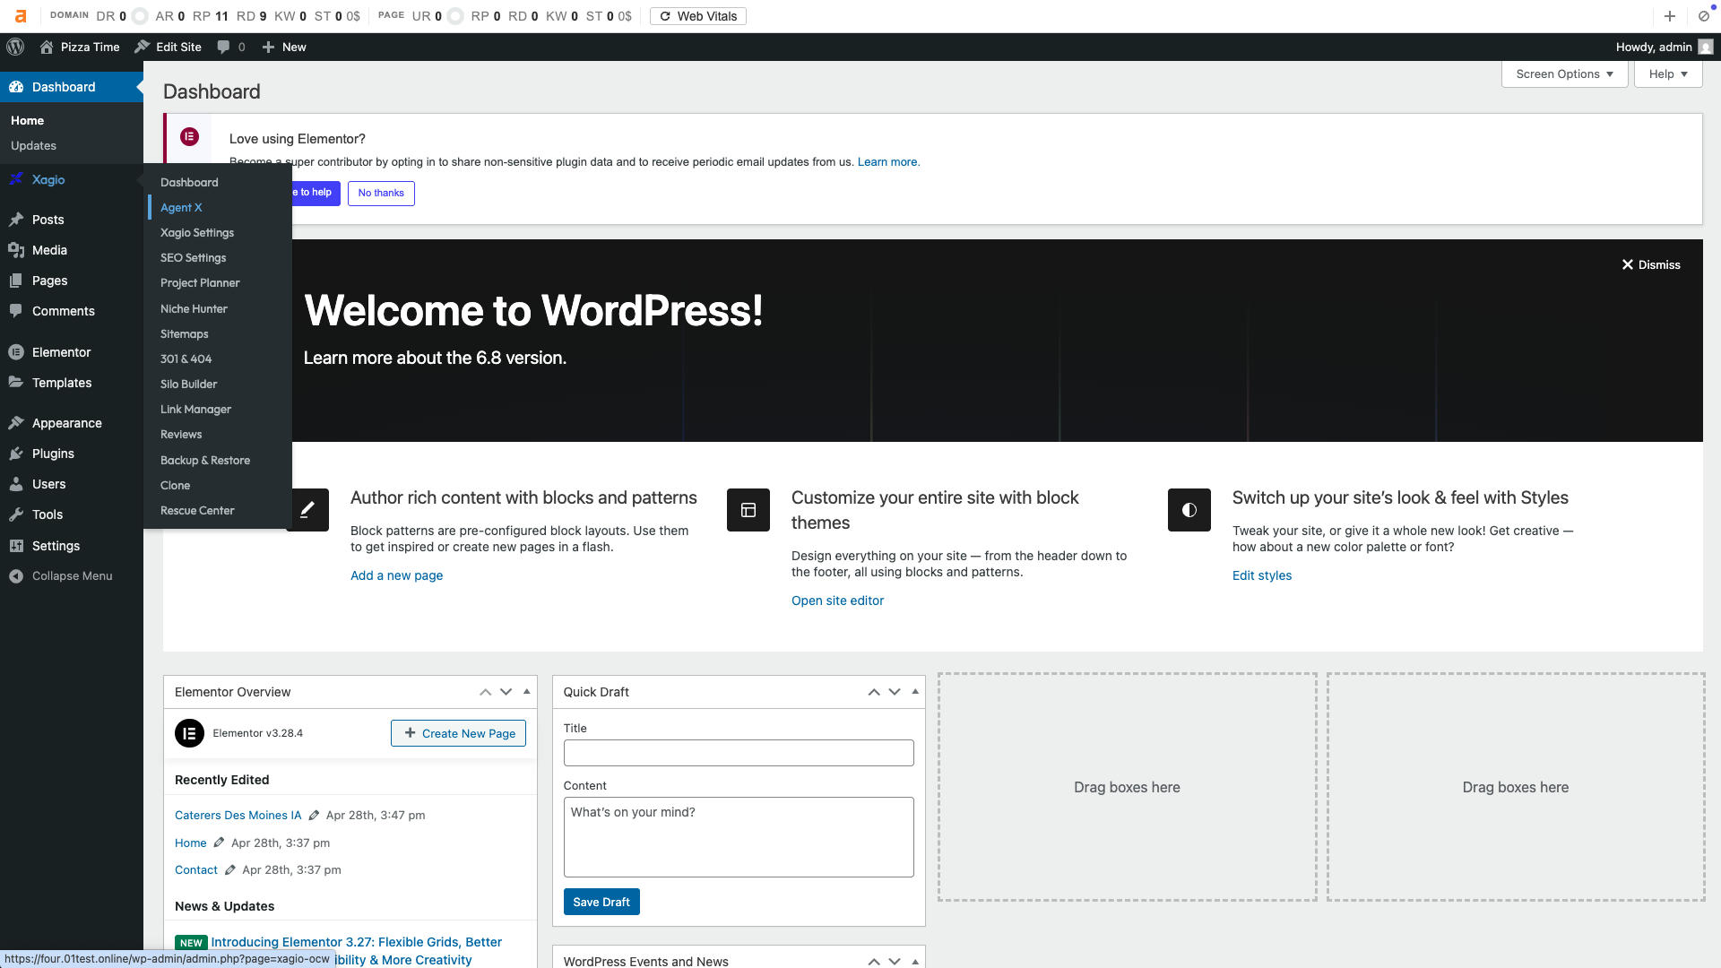The image size is (1721, 968).
Task: Click the plus icon in the SEO toolbar
Action: point(1669,16)
